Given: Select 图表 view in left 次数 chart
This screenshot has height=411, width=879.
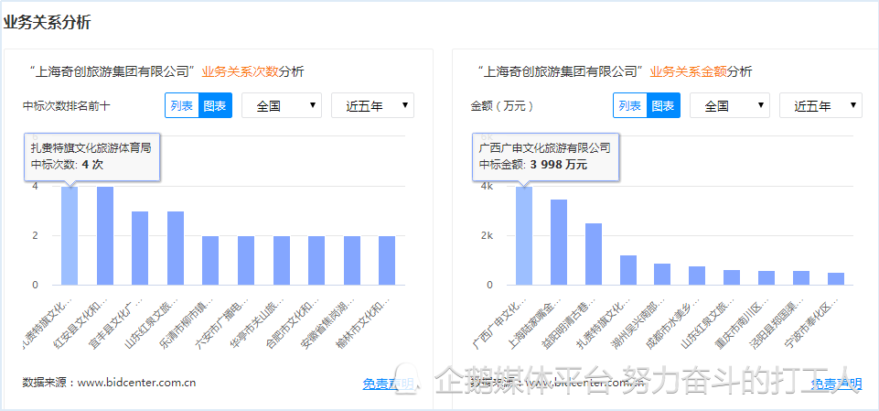Looking at the screenshot, I should (215, 105).
